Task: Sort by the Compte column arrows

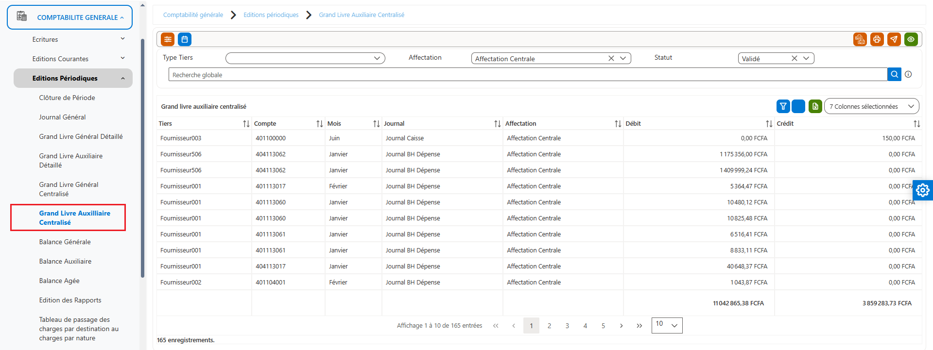Action: pos(320,124)
